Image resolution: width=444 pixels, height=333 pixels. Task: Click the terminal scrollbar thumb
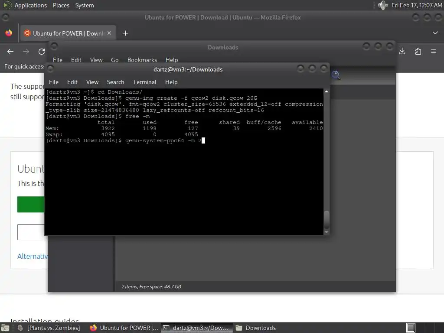(326, 219)
